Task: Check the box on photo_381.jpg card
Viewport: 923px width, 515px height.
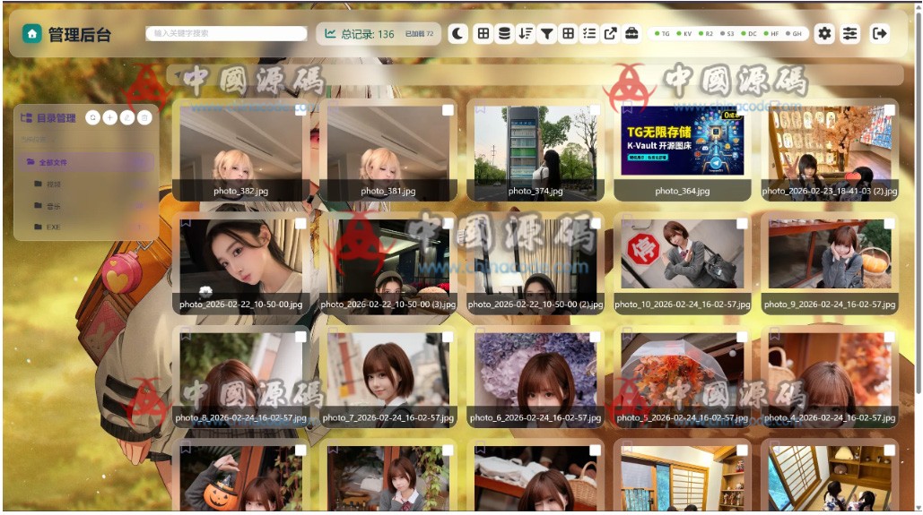Action: pyautogui.click(x=448, y=110)
